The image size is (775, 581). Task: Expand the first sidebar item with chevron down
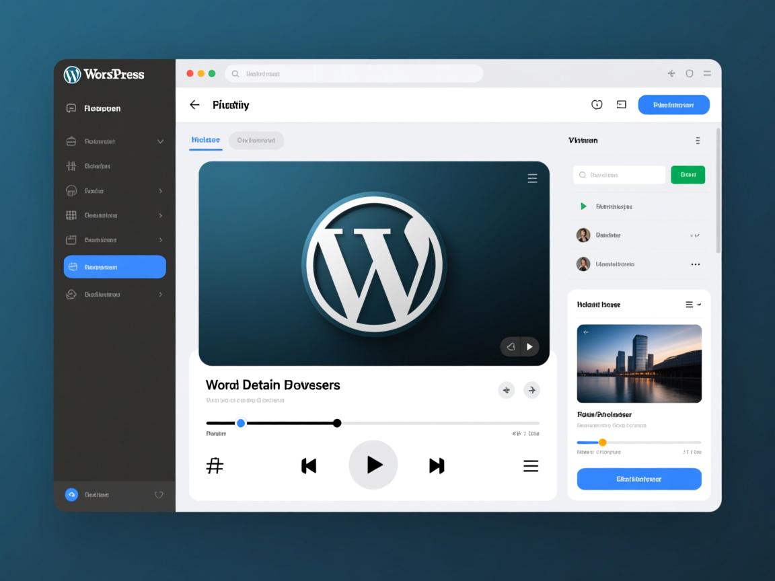pos(160,142)
